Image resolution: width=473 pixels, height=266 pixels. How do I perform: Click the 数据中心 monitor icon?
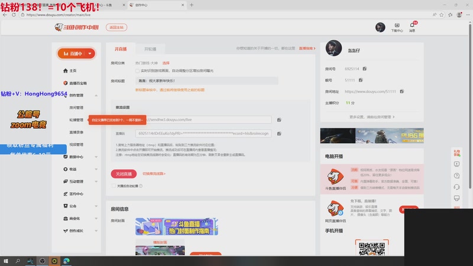coord(66,157)
